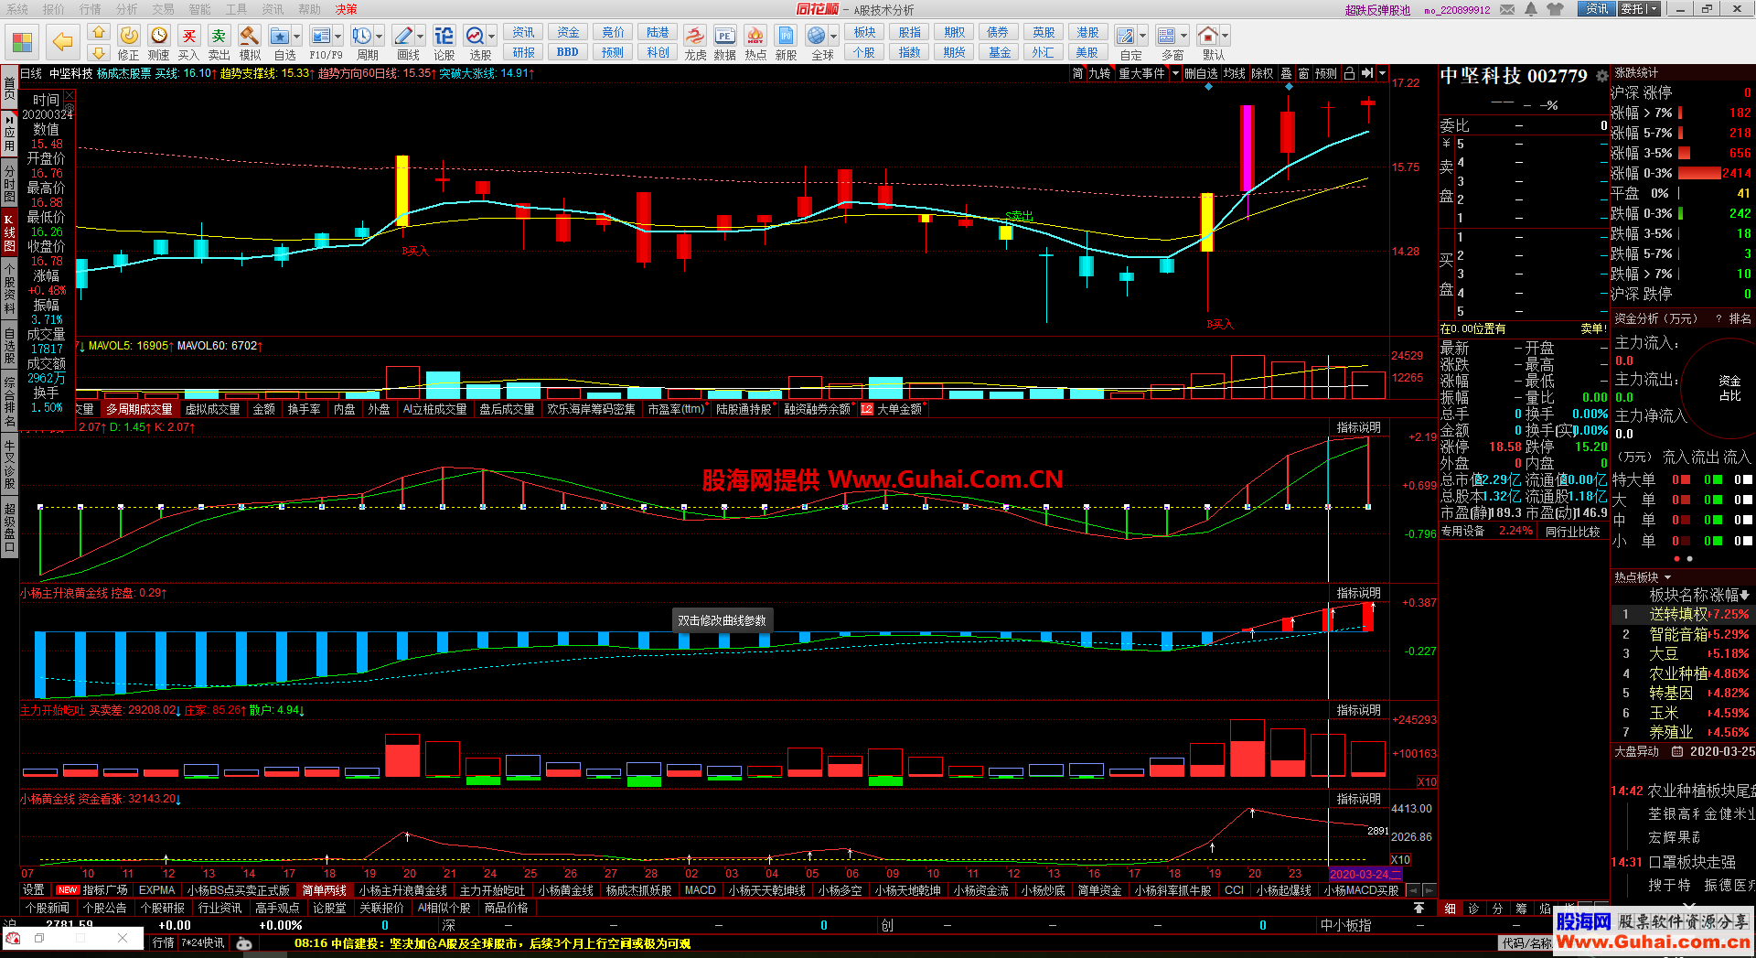This screenshot has width=1756, height=958.
Task: Expand the 周期 period dropdown arrow
Action: coord(380,37)
